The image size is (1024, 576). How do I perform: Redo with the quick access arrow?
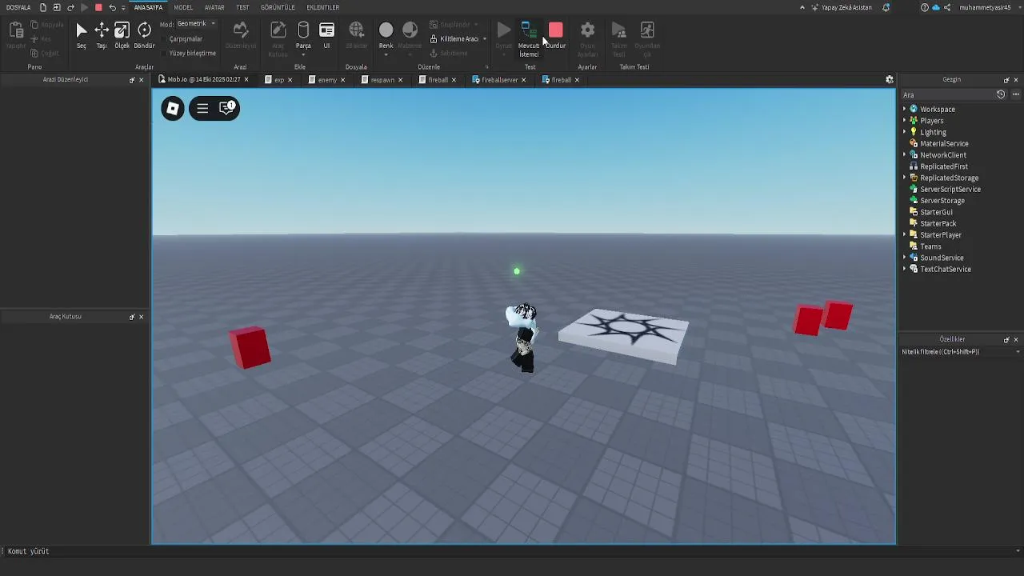pyautogui.click(x=70, y=7)
